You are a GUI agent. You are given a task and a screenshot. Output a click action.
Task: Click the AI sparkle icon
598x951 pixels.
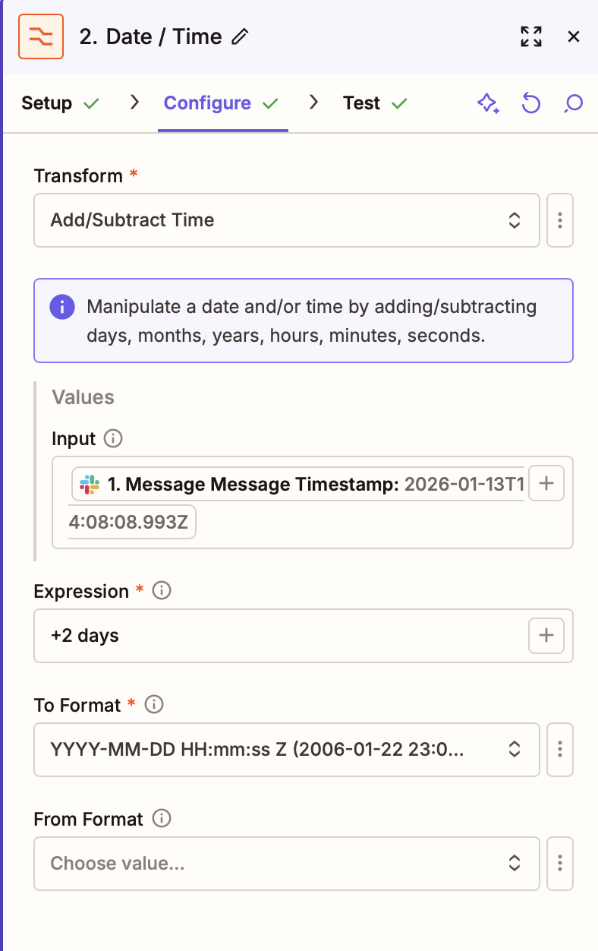[488, 103]
